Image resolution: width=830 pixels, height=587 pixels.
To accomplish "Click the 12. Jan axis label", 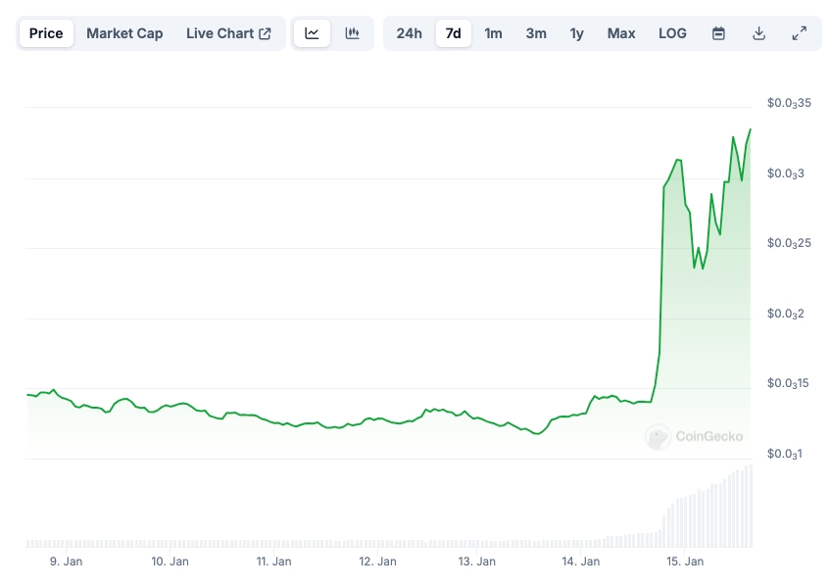I will point(377,562).
